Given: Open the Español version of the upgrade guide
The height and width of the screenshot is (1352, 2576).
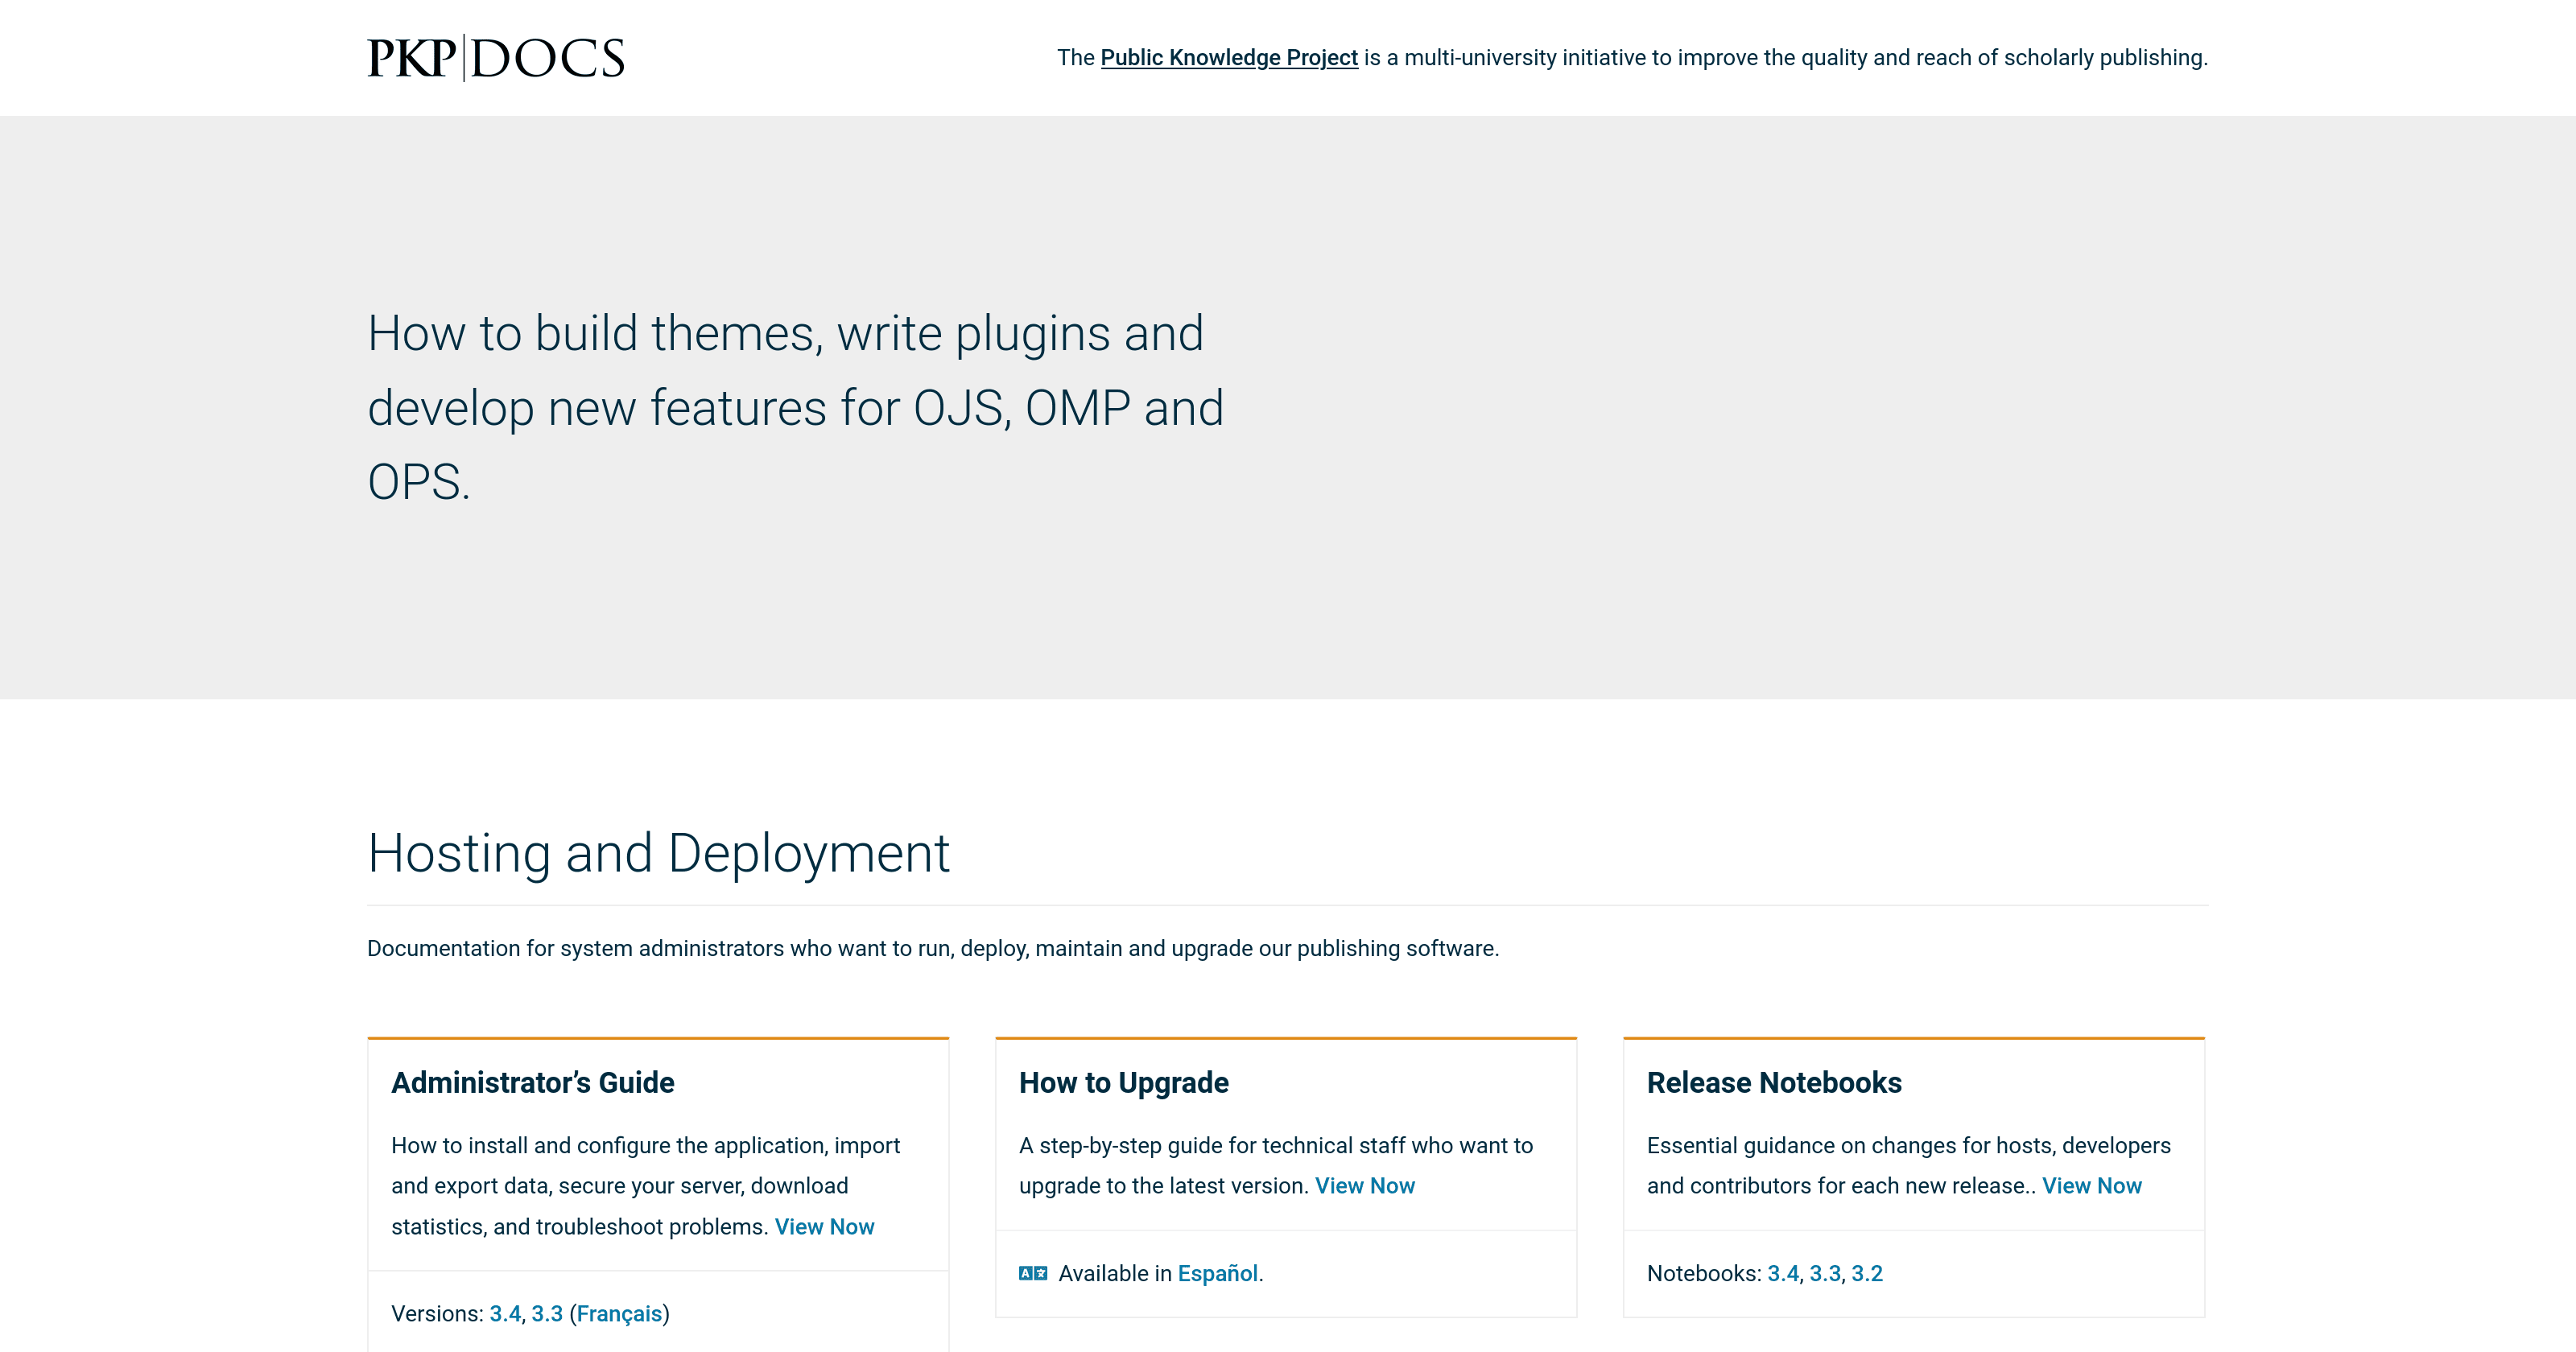Looking at the screenshot, I should [x=1218, y=1273].
